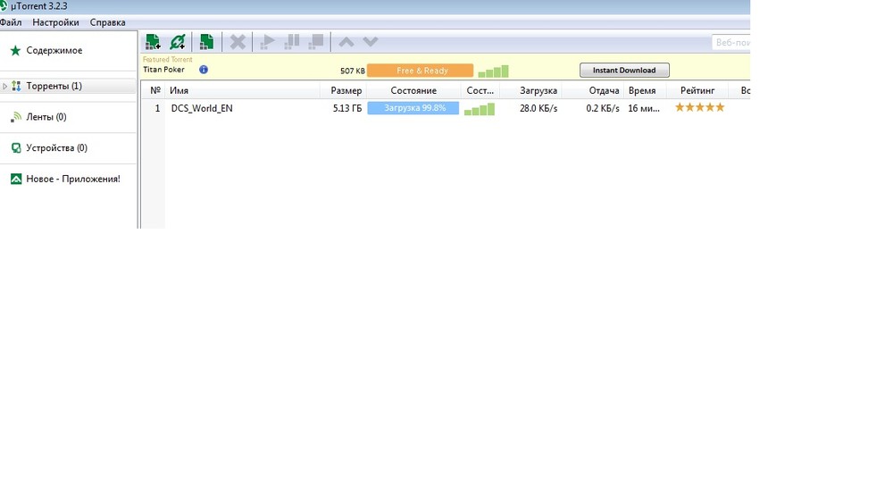The image size is (893, 502).
Task: Click the Stop torrent icon
Action: pyautogui.click(x=316, y=42)
